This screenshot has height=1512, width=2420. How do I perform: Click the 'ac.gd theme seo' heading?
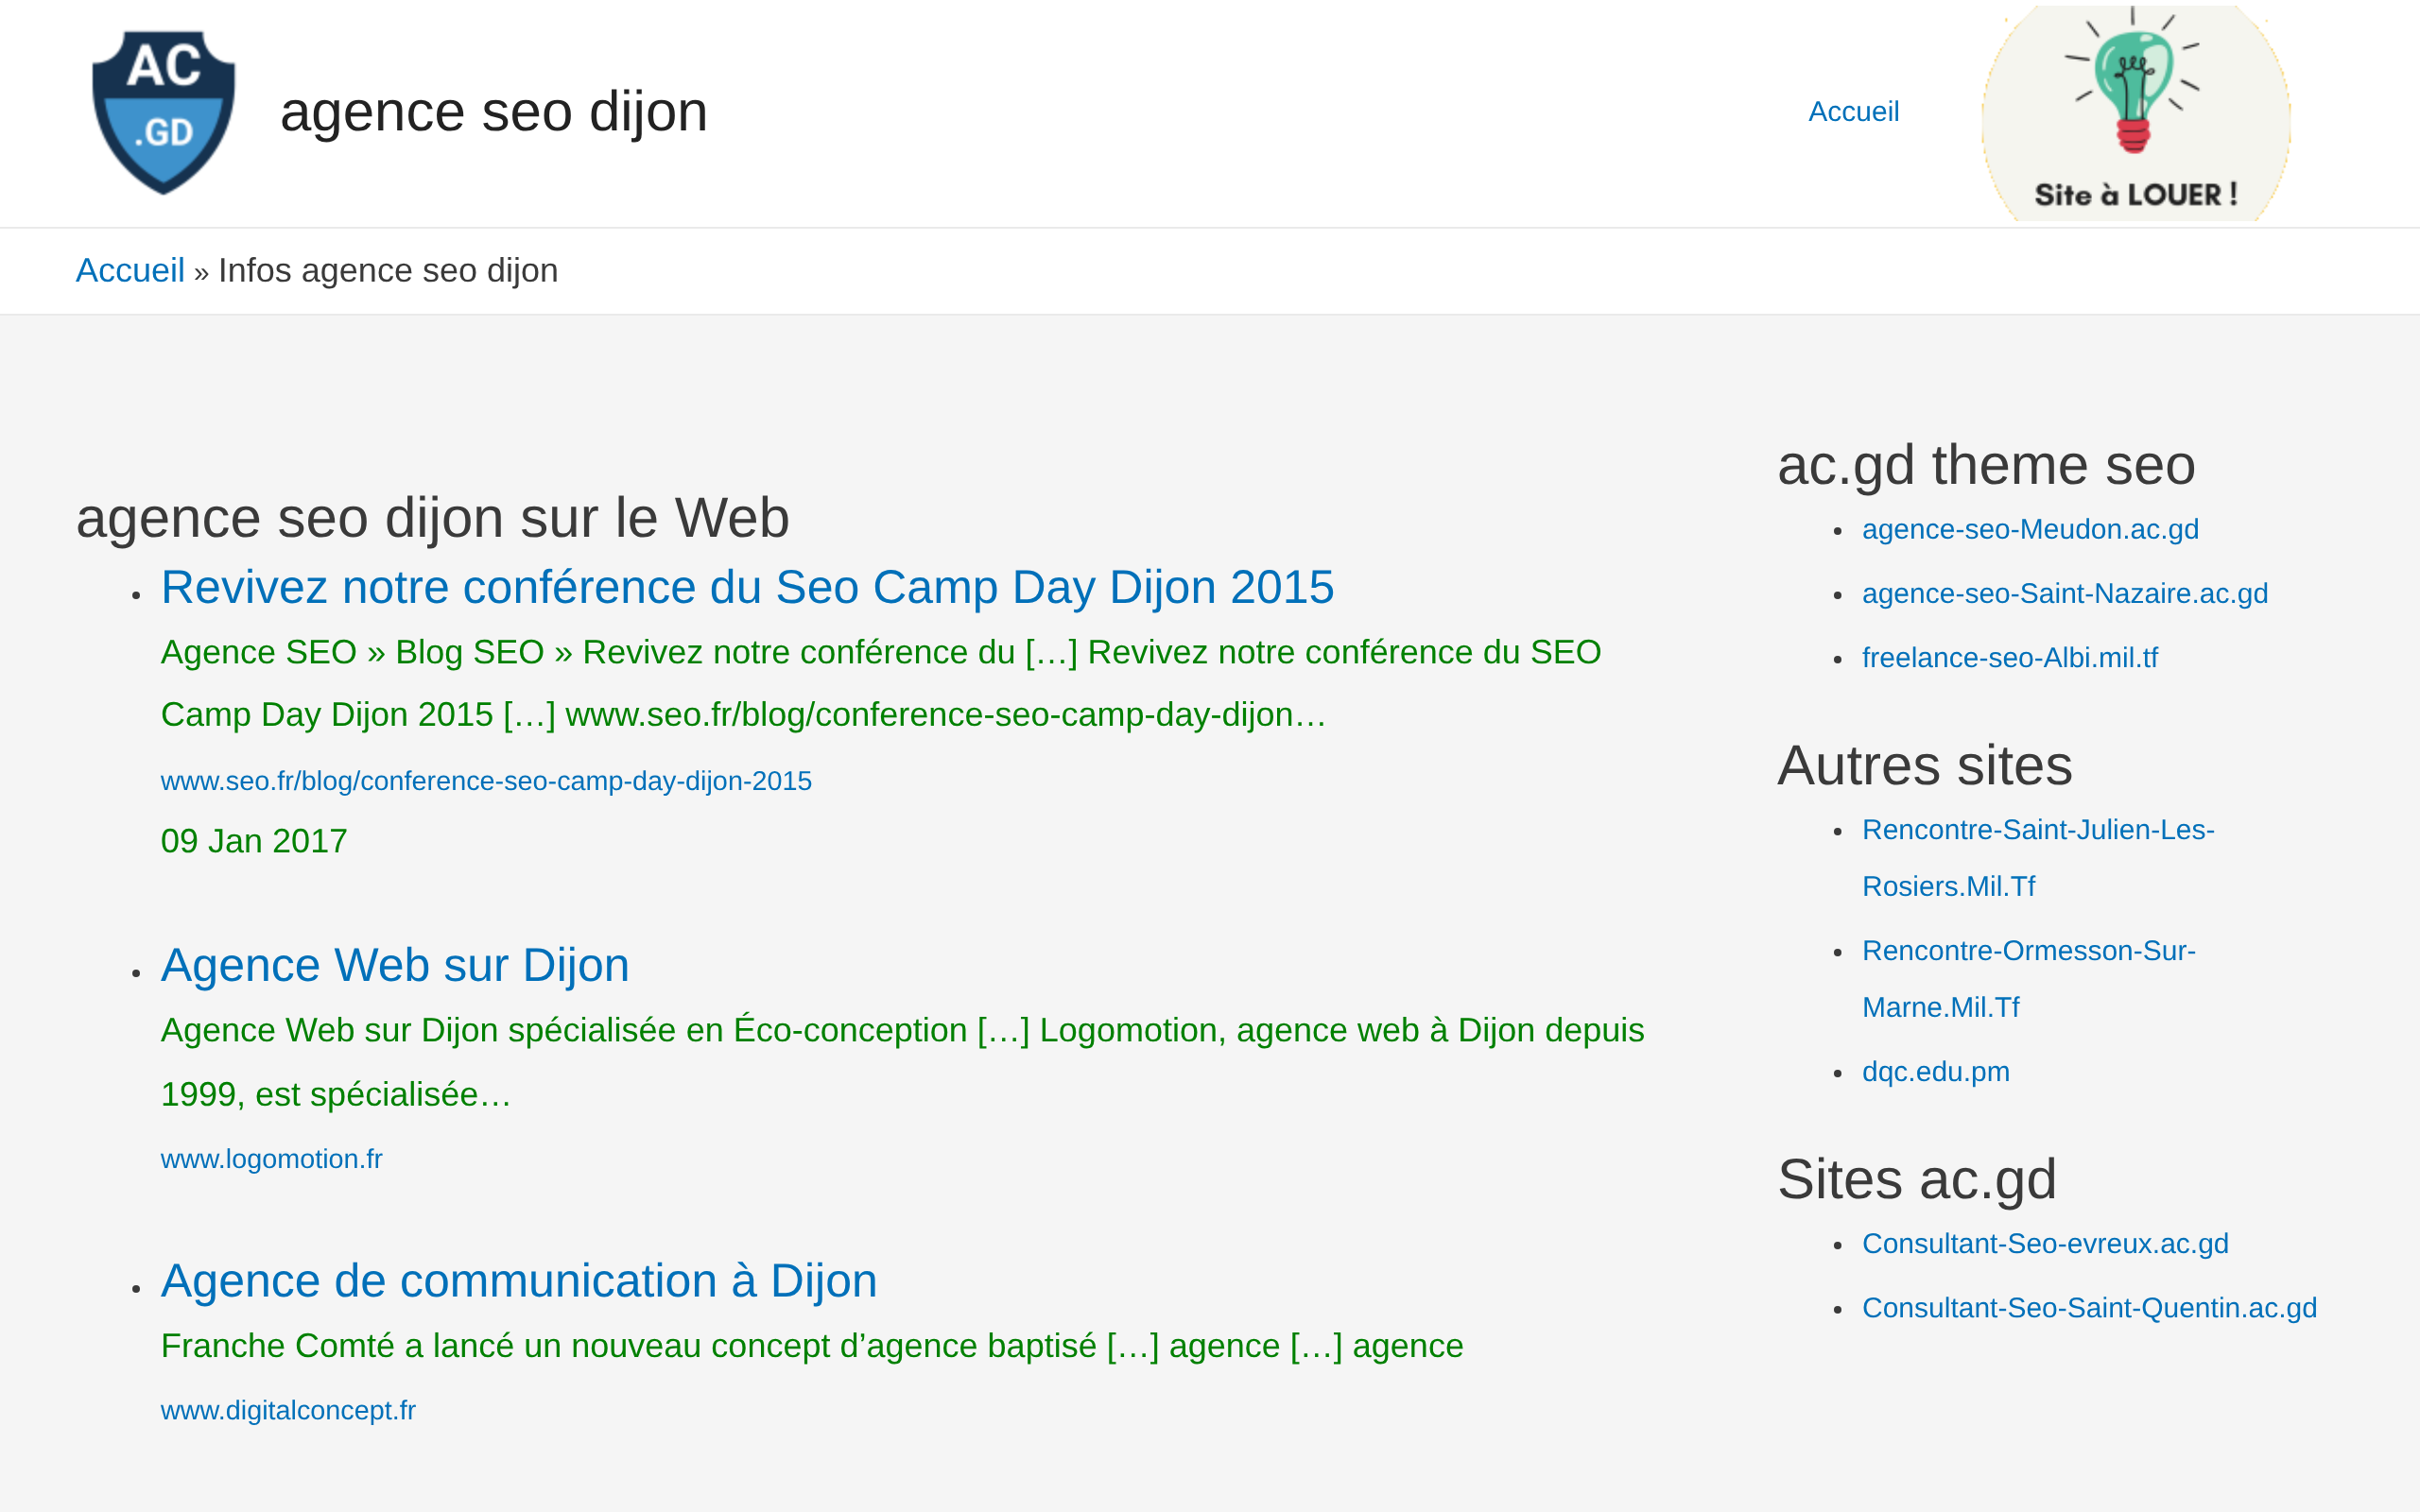coord(1986,465)
